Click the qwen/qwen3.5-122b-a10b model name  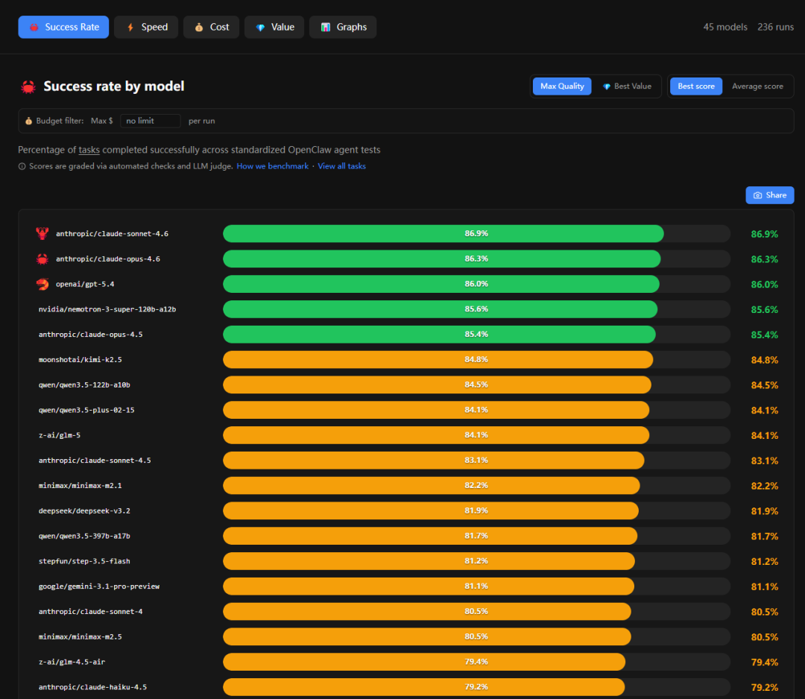click(x=84, y=385)
